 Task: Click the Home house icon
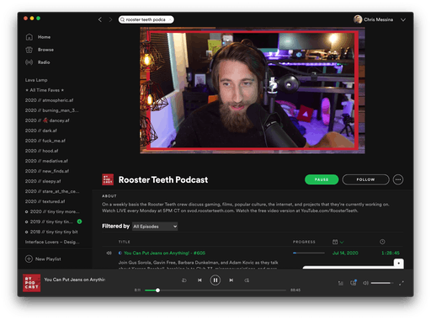click(x=29, y=37)
